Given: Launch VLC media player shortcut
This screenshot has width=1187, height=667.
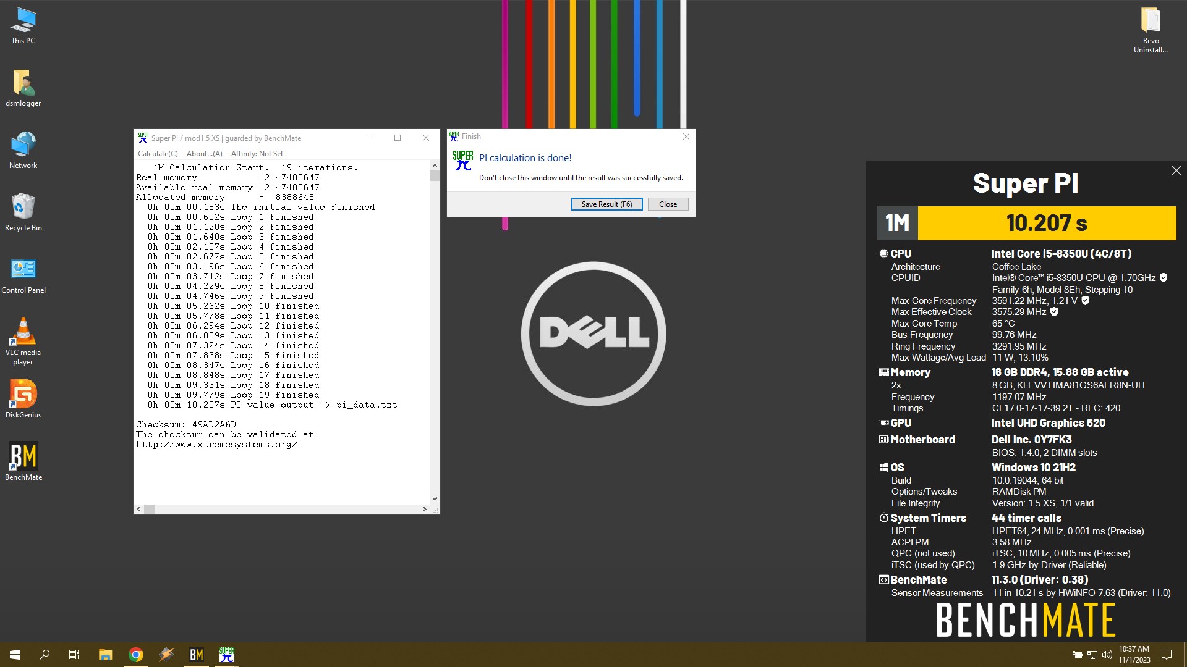Looking at the screenshot, I should pos(23,342).
